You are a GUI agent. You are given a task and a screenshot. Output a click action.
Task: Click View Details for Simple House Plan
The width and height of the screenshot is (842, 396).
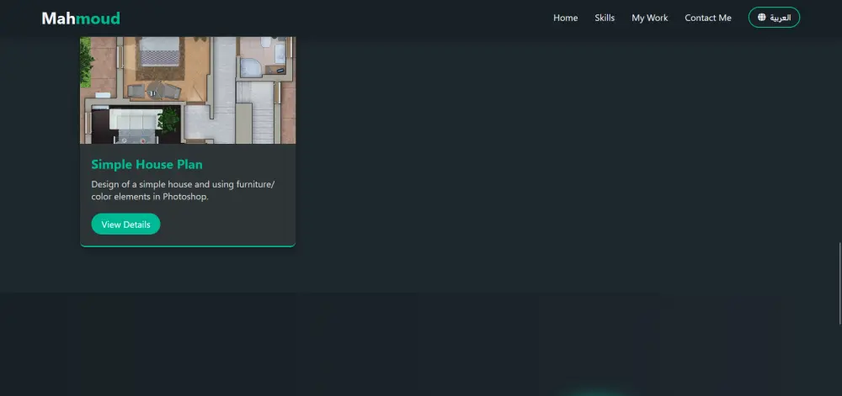125,224
